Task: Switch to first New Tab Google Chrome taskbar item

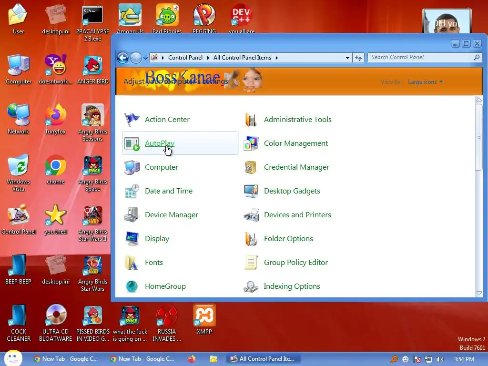Action: click(x=66, y=359)
